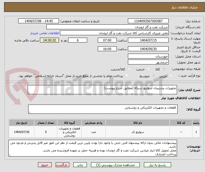The image size is (205, 172).
Task: Click the تاریخ نیاز column header
Action: [x=21, y=123]
